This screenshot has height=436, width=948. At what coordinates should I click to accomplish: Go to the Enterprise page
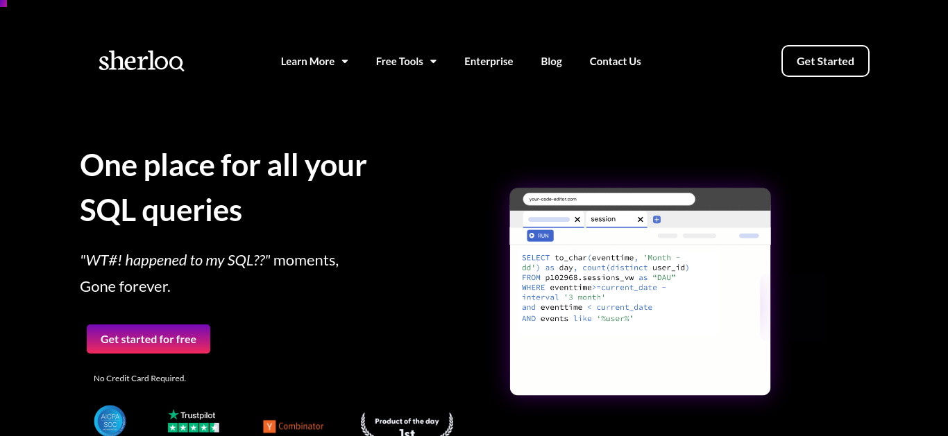[489, 61]
